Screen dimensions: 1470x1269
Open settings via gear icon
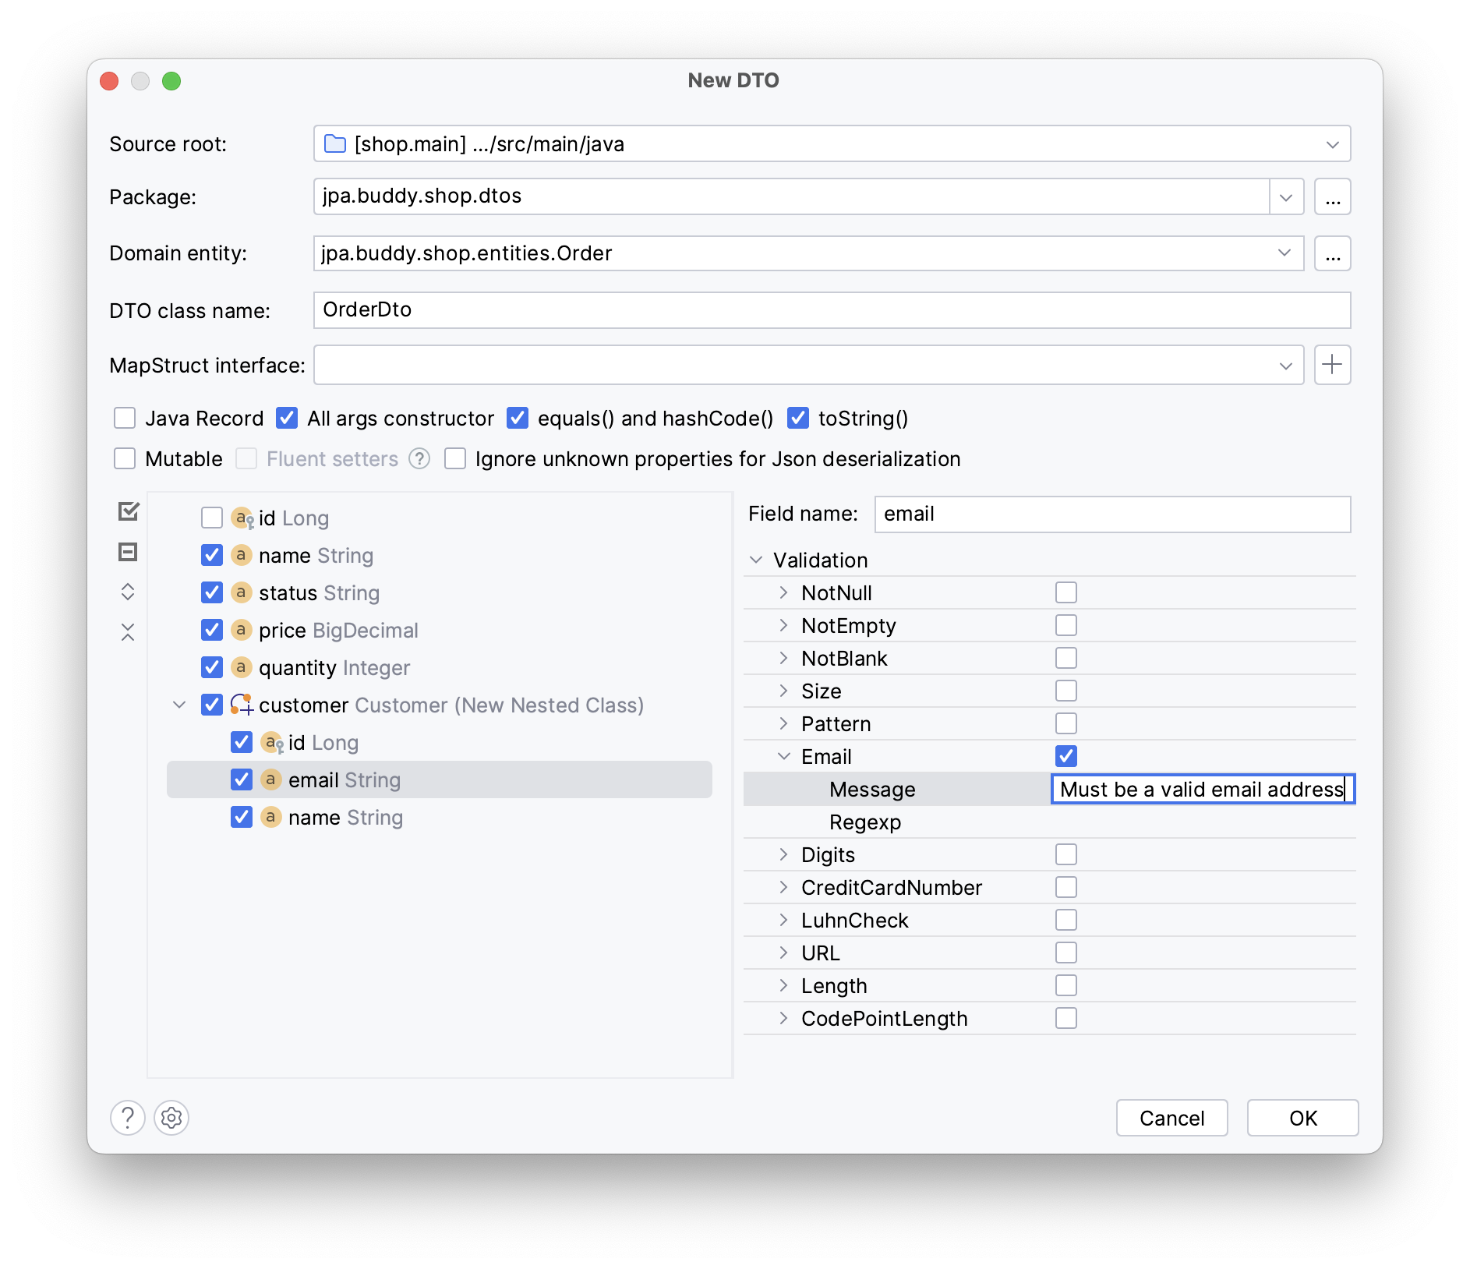click(x=171, y=1118)
